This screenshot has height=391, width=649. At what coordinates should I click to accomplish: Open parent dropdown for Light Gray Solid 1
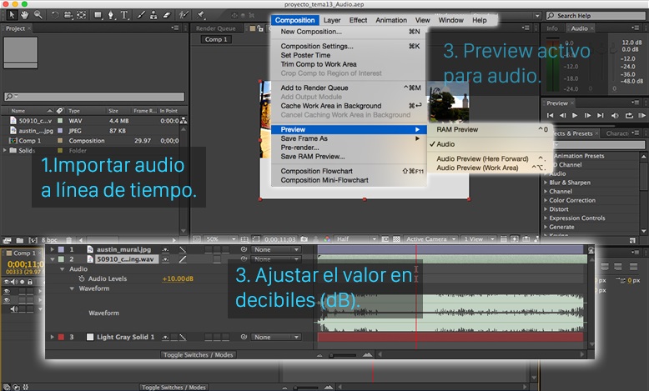pos(275,337)
